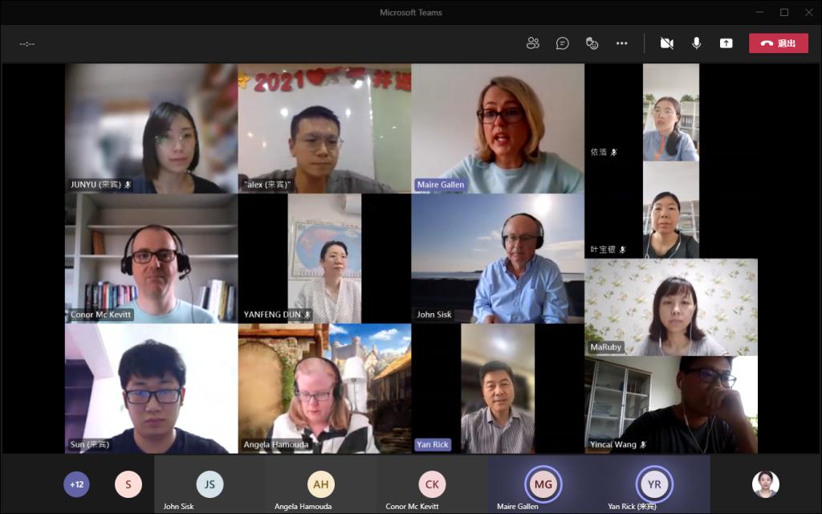Expand the +12 overflow participants
Screen dimensions: 822x514
(x=77, y=484)
